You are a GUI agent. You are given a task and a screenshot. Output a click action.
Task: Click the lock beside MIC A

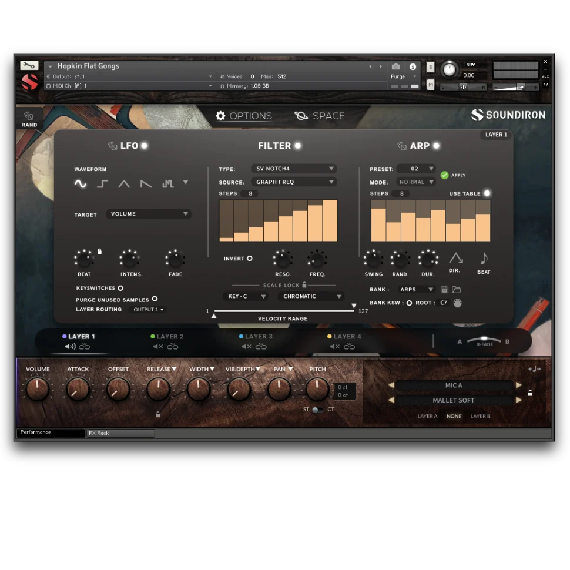coord(530,393)
